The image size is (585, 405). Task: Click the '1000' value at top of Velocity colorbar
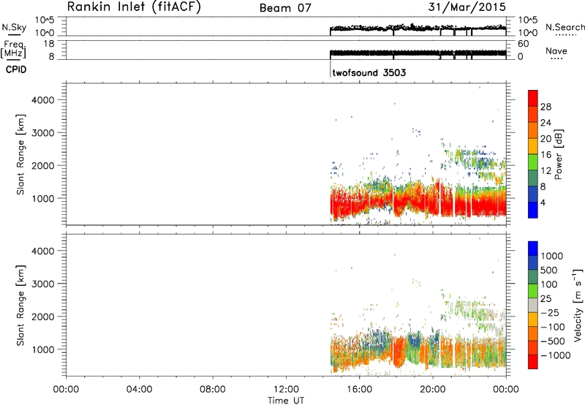552,256
